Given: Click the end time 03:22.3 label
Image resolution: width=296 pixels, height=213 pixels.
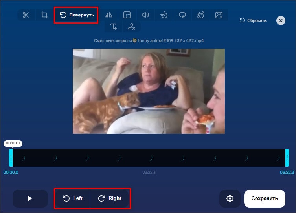Looking at the screenshot, I should click(x=287, y=172).
